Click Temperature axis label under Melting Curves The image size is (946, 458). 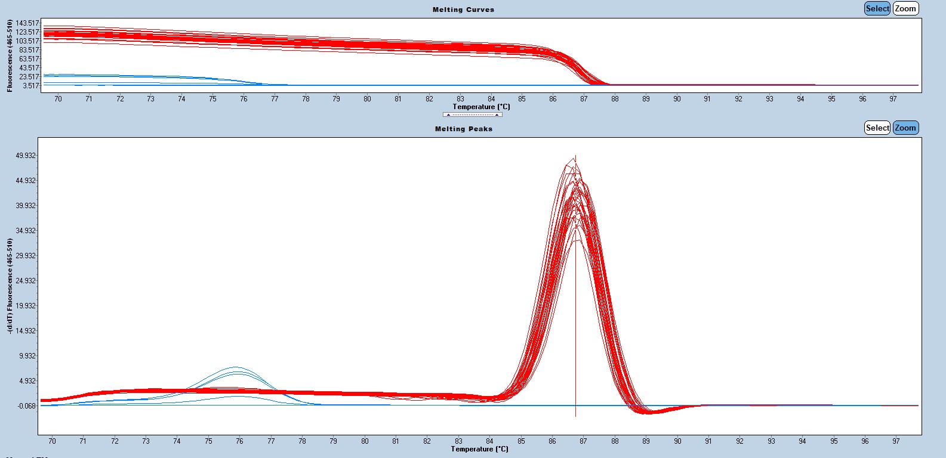point(482,107)
